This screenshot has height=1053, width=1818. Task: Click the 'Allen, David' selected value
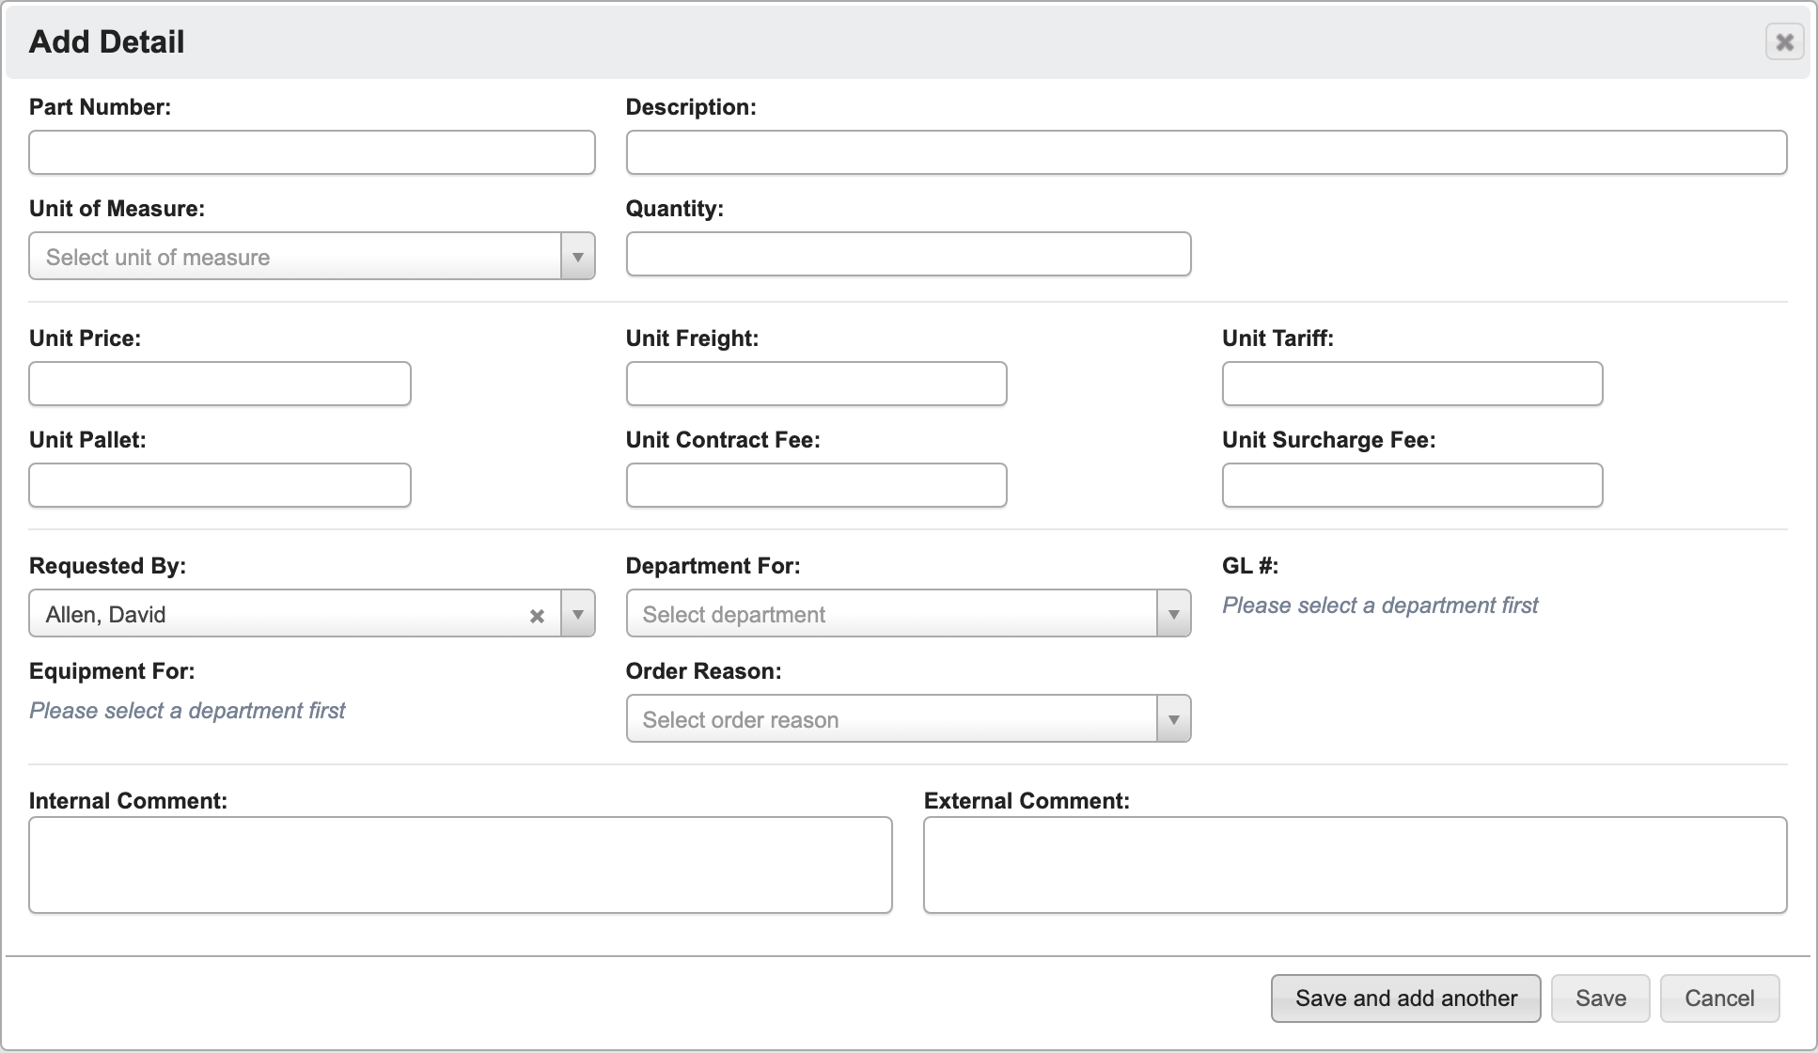[x=106, y=615]
